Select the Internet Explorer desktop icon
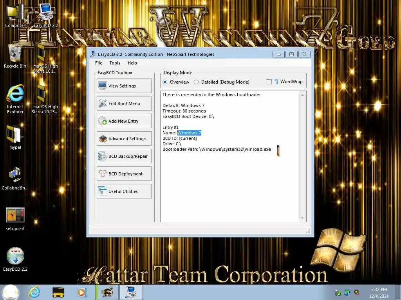This screenshot has width=401, height=300. (x=15, y=99)
